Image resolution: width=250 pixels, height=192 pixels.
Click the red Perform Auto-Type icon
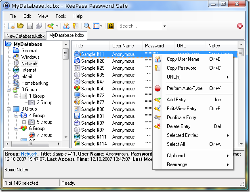[x=158, y=88]
